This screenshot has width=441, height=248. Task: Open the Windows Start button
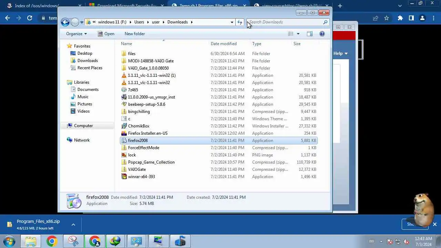click(9, 241)
